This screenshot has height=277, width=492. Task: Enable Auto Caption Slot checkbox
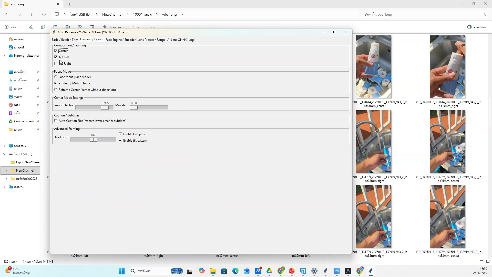(x=56, y=121)
